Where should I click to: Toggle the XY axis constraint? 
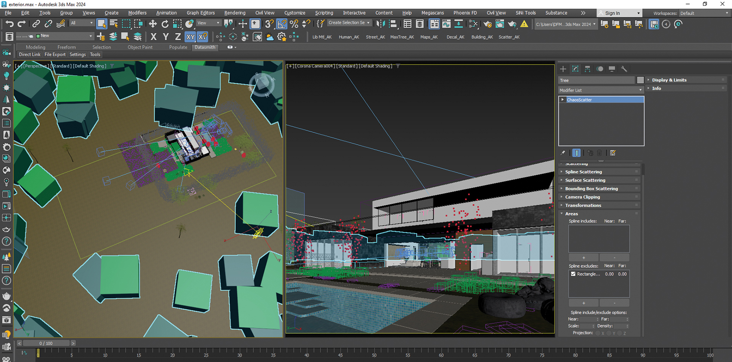(x=190, y=37)
